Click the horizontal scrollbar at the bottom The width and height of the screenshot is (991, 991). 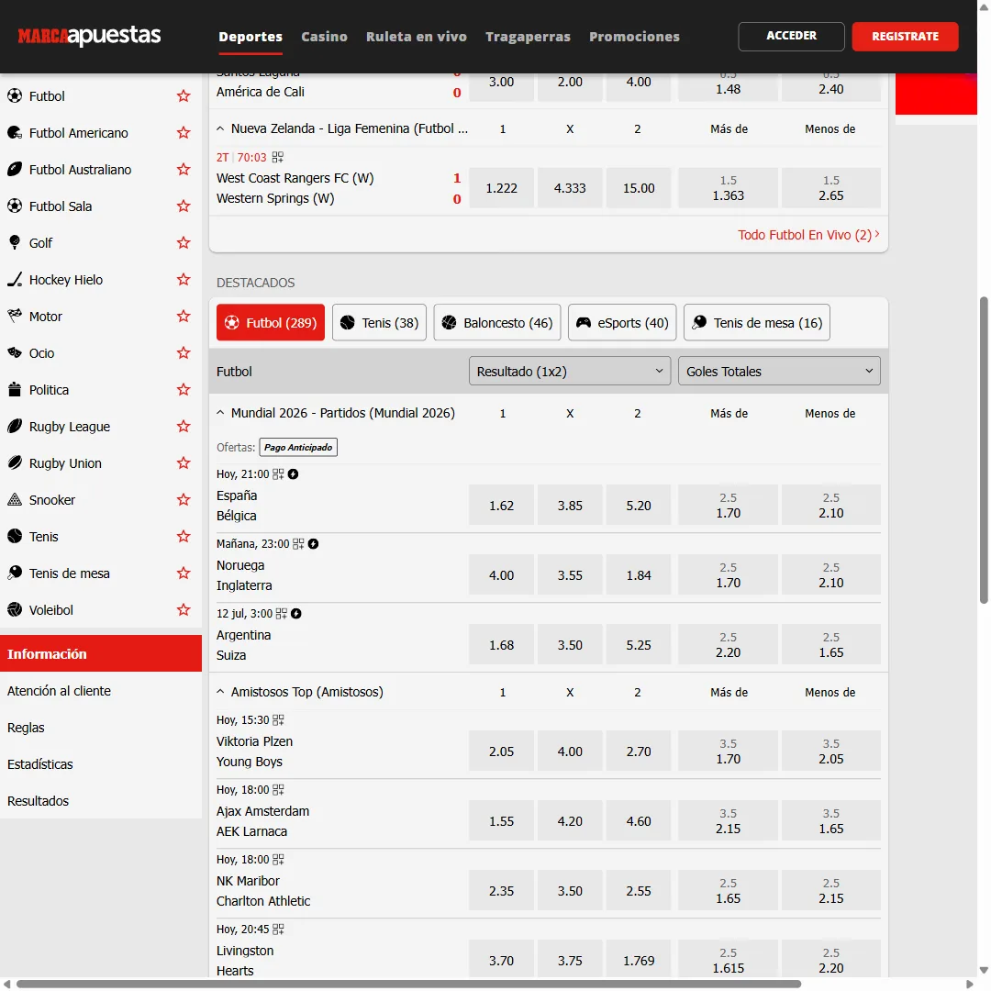tap(408, 984)
